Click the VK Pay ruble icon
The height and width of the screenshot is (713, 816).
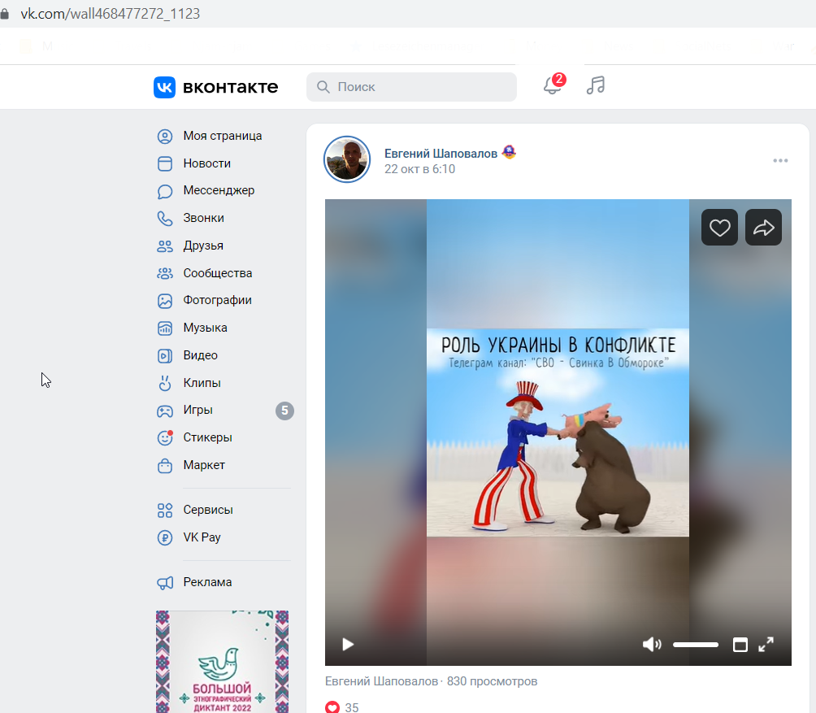coord(165,537)
